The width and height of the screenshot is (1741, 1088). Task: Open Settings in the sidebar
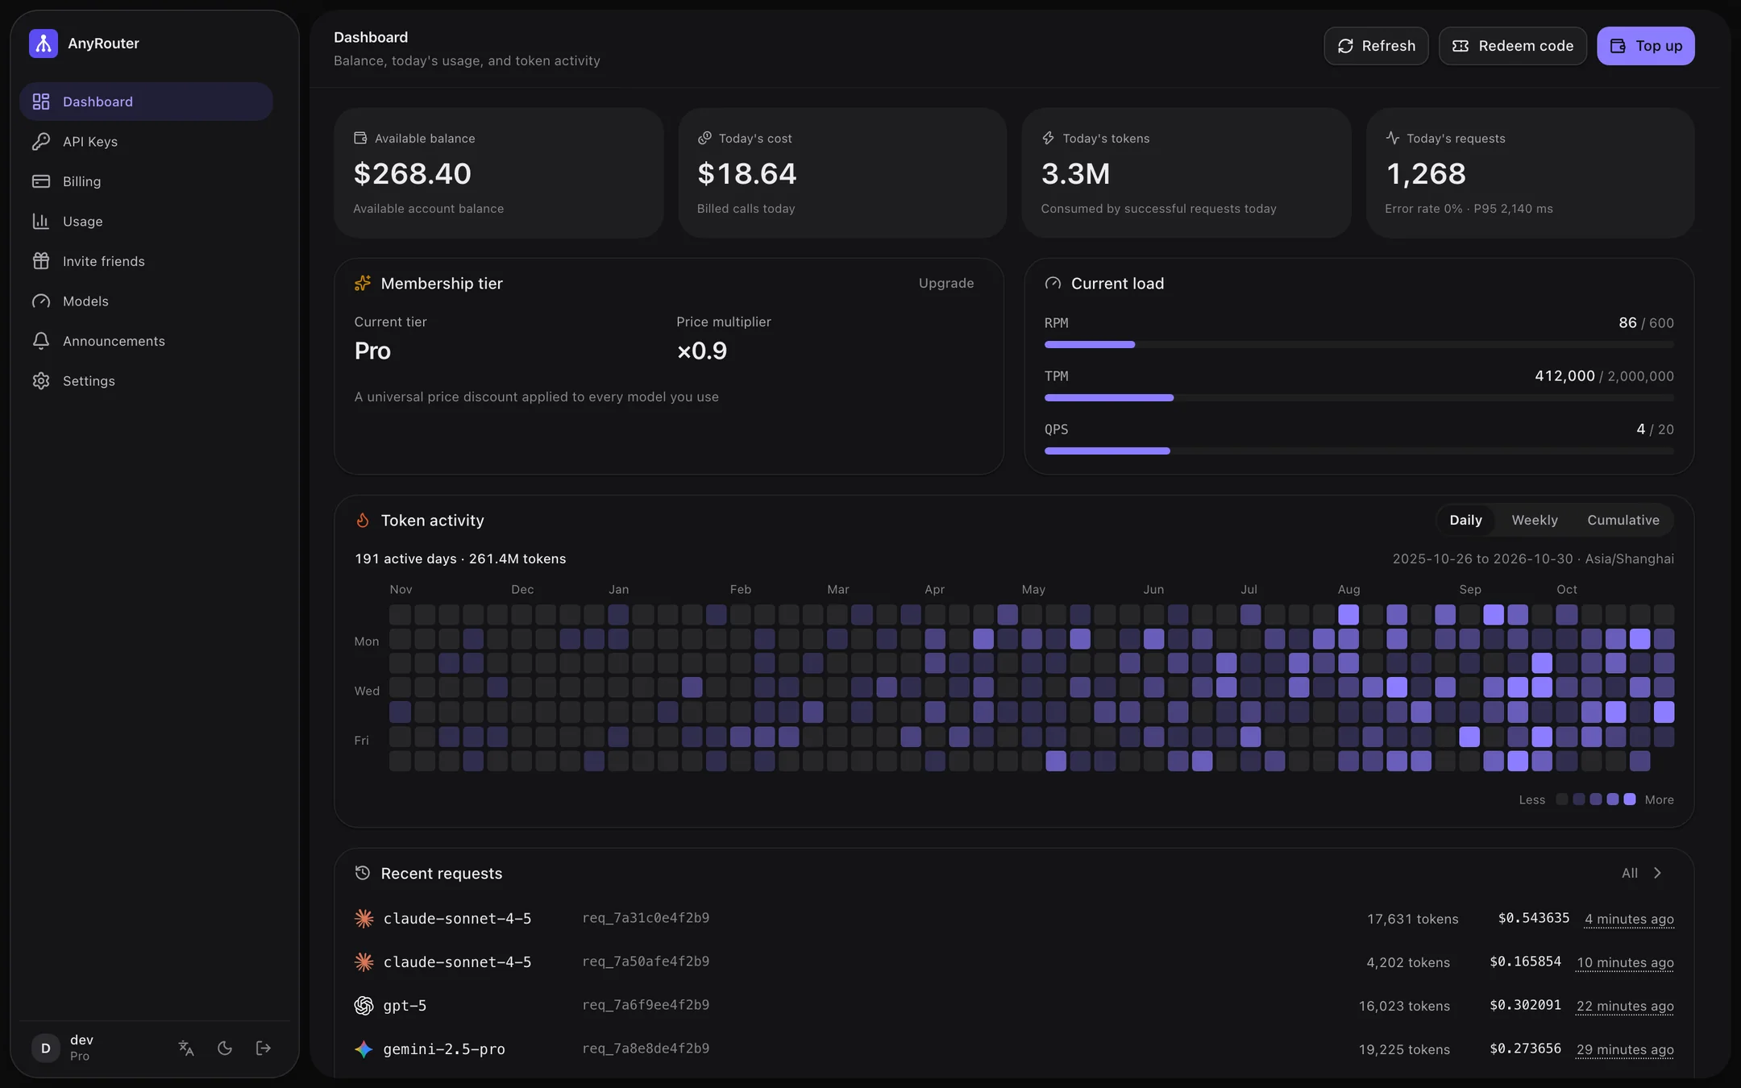click(x=146, y=381)
